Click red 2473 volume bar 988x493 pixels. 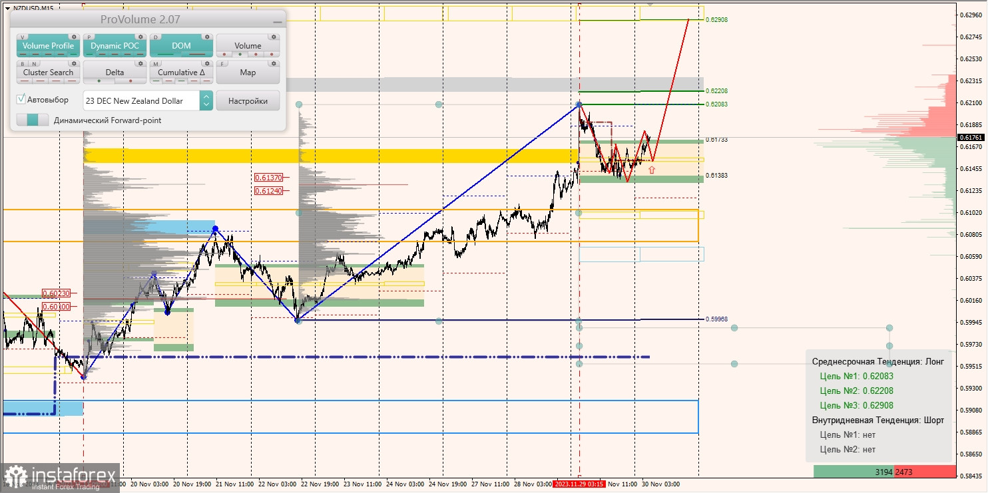(925, 471)
